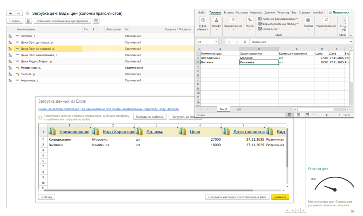The height and width of the screenshot is (216, 363).
Task: Click the Поделиться share button in Excel
Action: pyautogui.click(x=339, y=12)
